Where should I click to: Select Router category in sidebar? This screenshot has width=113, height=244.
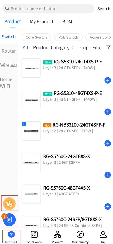click(x=9, y=51)
